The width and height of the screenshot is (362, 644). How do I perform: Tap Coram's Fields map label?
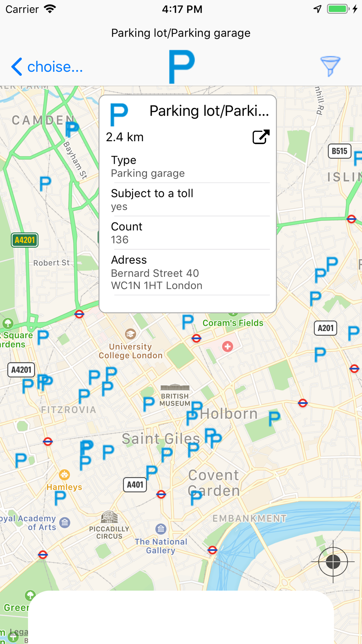click(x=233, y=323)
